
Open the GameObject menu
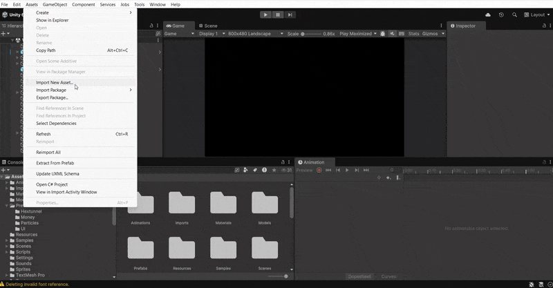pos(55,4)
